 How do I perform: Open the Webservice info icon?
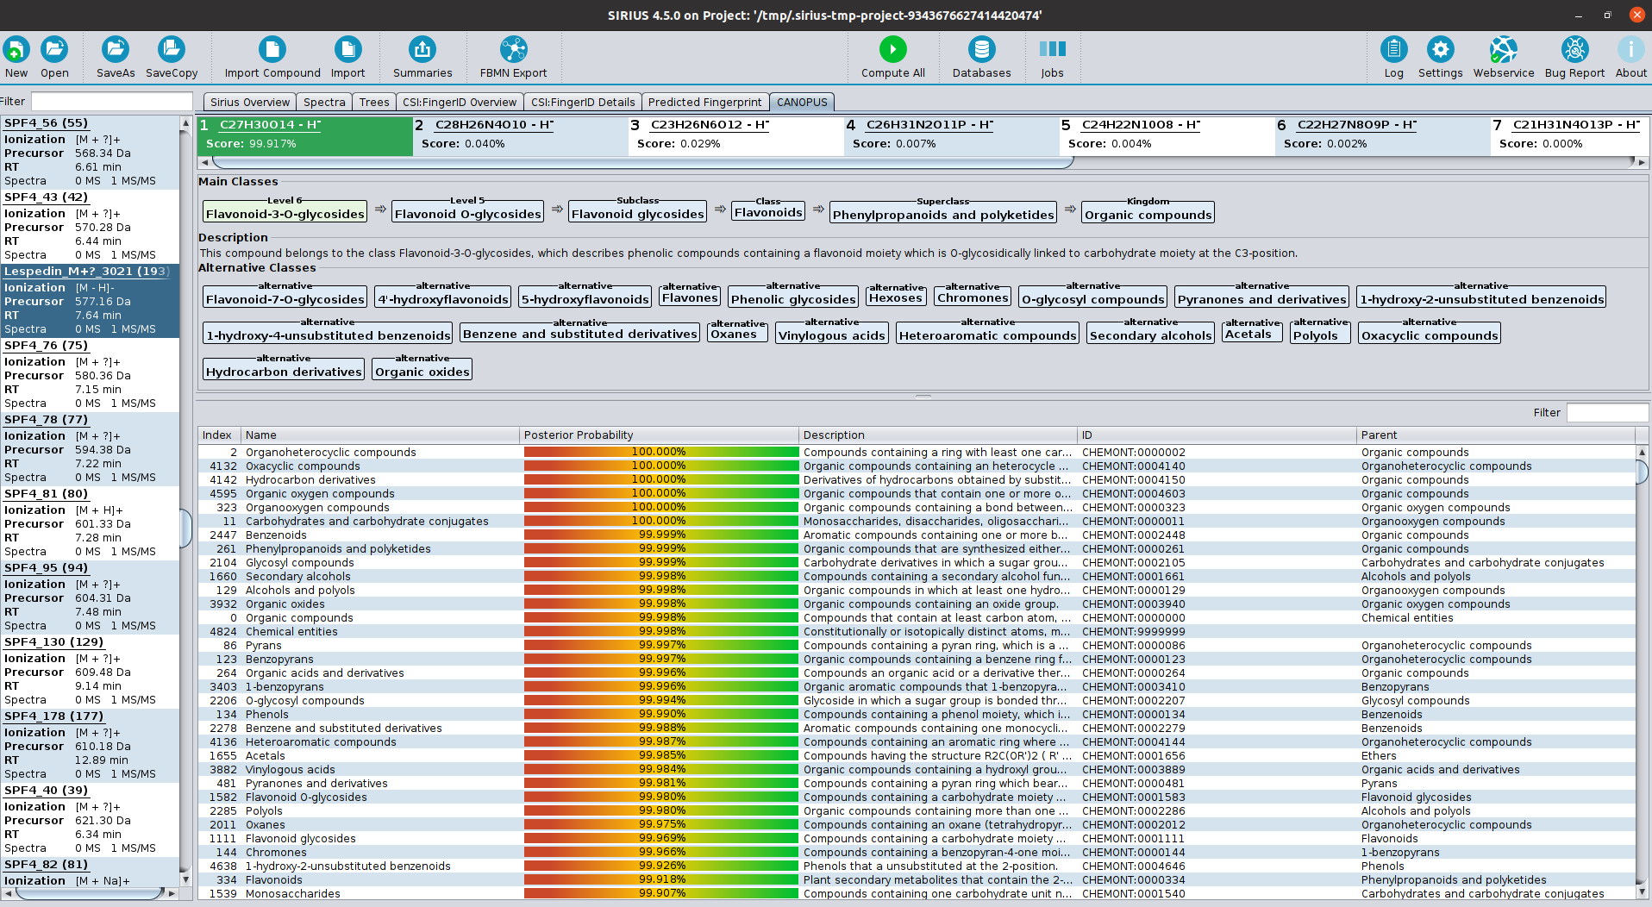pyautogui.click(x=1503, y=50)
